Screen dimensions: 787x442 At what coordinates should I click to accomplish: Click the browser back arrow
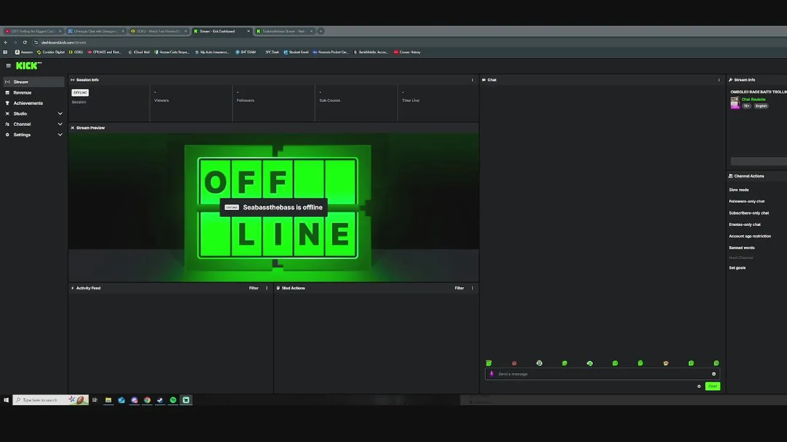click(6, 42)
